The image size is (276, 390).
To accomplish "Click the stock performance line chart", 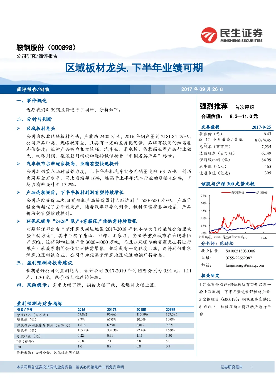I will [237, 215].
